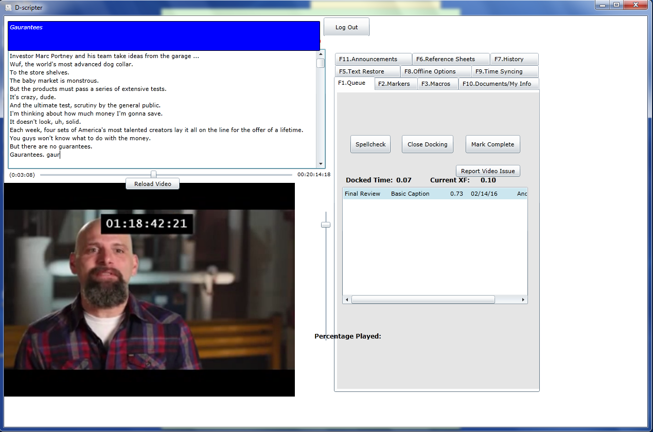This screenshot has height=432, width=653.
Task: Click the D-scripter app icon in title bar
Action: coord(8,8)
